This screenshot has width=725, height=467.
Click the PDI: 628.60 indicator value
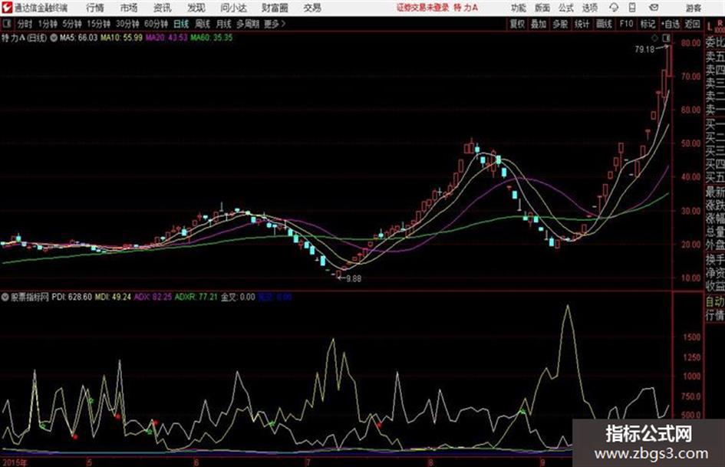[x=71, y=297]
